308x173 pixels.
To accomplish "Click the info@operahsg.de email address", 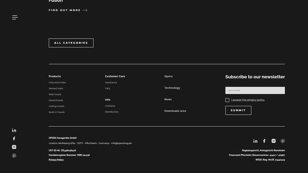I will (x=121, y=143).
